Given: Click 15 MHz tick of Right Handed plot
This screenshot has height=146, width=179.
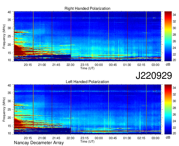Looking at the screenshot, I should [x=9, y=53].
